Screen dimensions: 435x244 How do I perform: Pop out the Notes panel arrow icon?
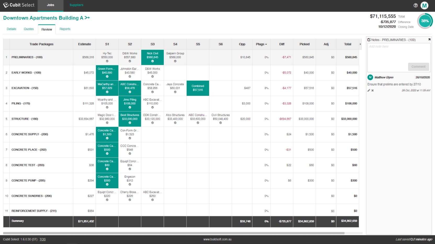[429, 40]
